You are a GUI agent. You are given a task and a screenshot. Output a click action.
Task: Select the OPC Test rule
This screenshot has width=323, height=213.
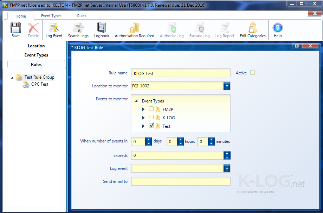point(40,84)
